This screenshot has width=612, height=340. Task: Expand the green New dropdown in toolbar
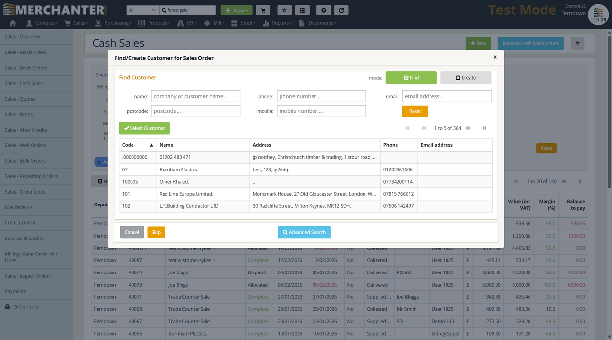tap(236, 10)
